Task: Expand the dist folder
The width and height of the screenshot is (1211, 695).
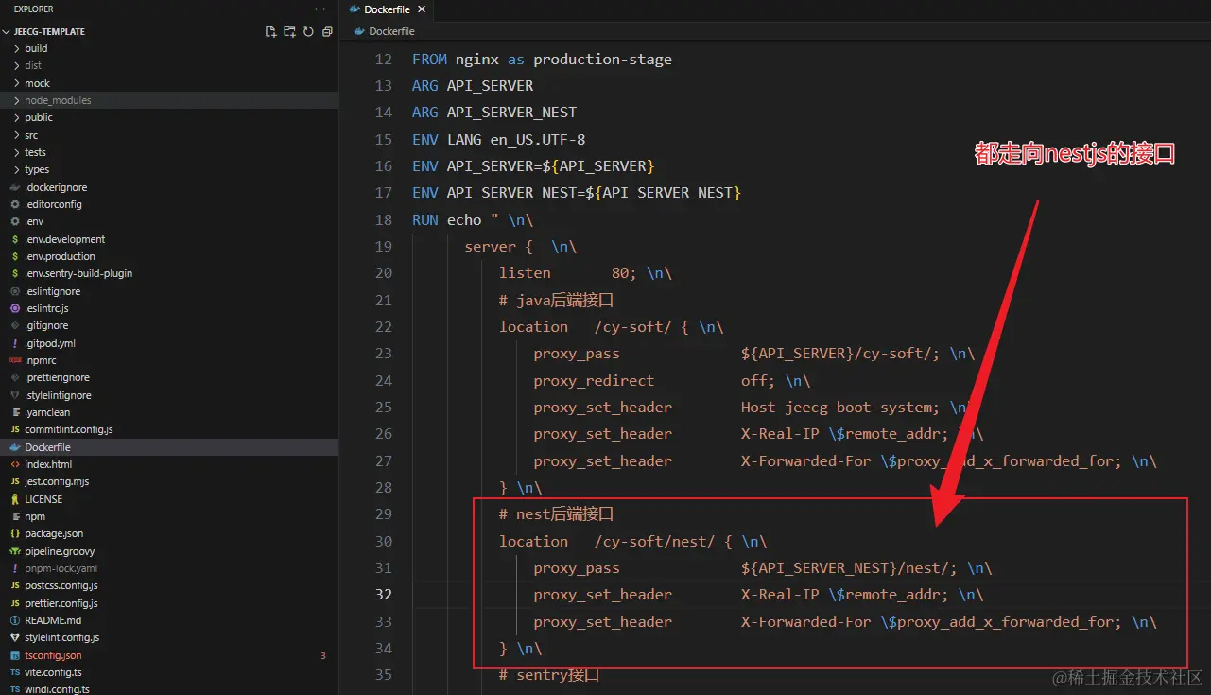Action: click(169, 65)
